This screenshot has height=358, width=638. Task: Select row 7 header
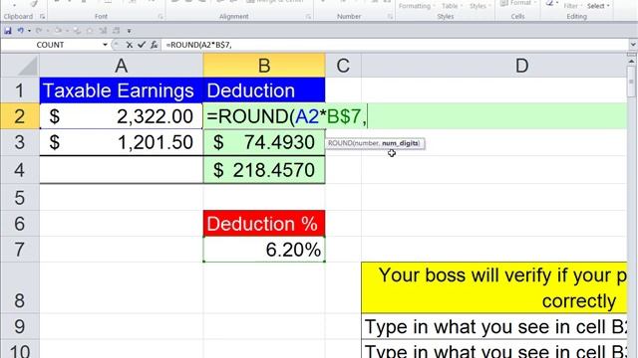(x=20, y=250)
